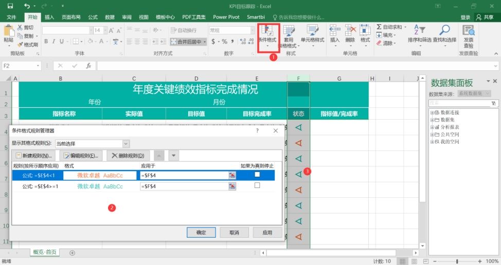Viewport: 501px width, 265px height.
Task: Click Page Break view icon in status bar
Action: tap(425, 261)
